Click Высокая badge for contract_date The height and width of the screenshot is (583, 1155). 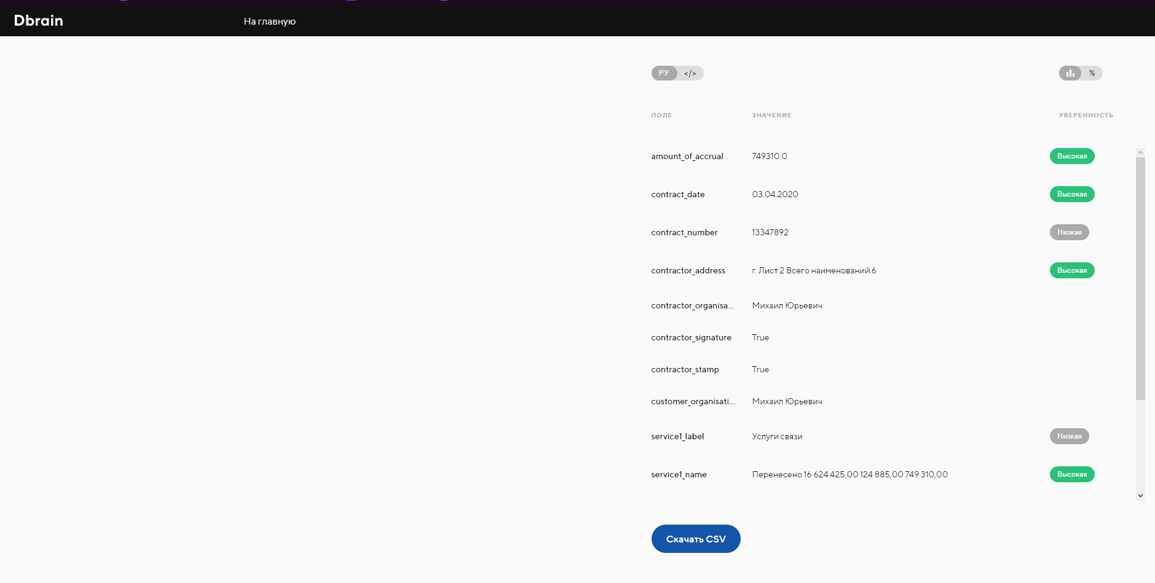[x=1072, y=194]
